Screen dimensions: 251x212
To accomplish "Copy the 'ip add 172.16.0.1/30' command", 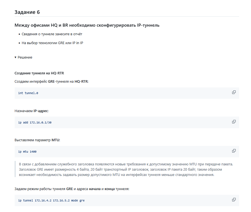I will 234,122.
